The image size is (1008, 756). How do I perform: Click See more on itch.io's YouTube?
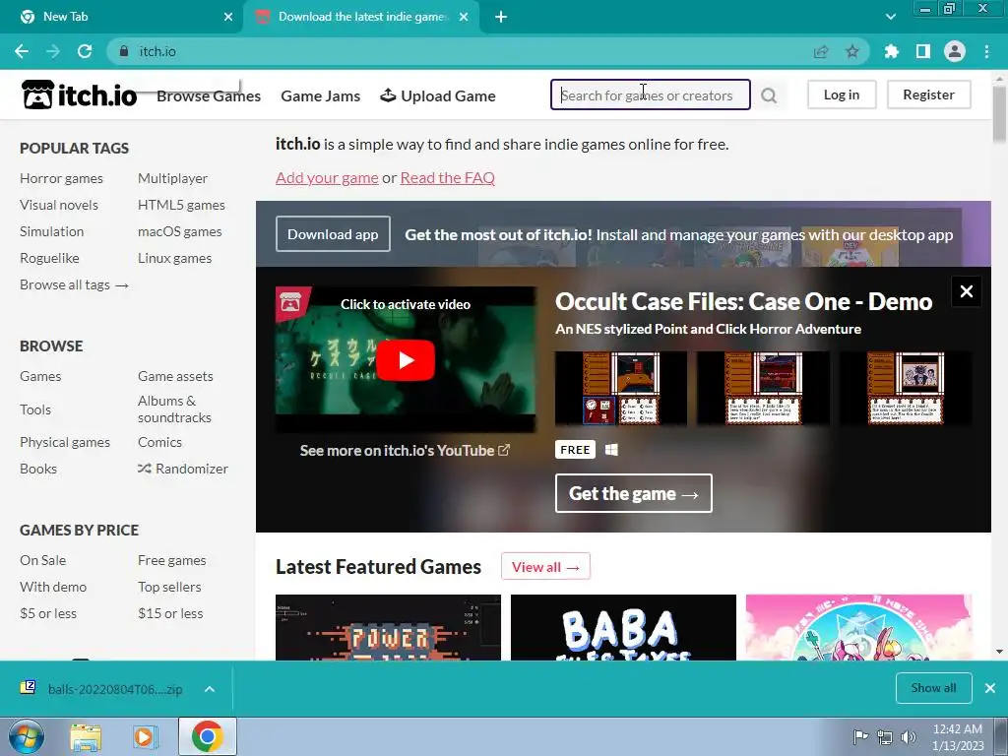[x=405, y=451]
